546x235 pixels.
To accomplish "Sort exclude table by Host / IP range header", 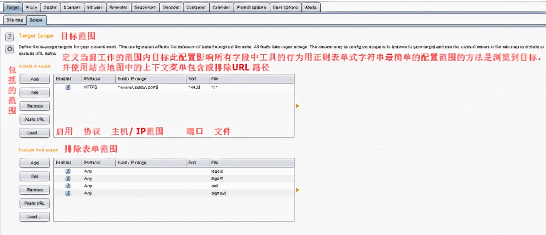I will click(x=151, y=163).
